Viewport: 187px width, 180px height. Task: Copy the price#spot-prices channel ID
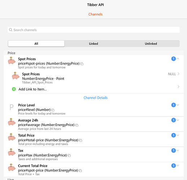[82, 64]
